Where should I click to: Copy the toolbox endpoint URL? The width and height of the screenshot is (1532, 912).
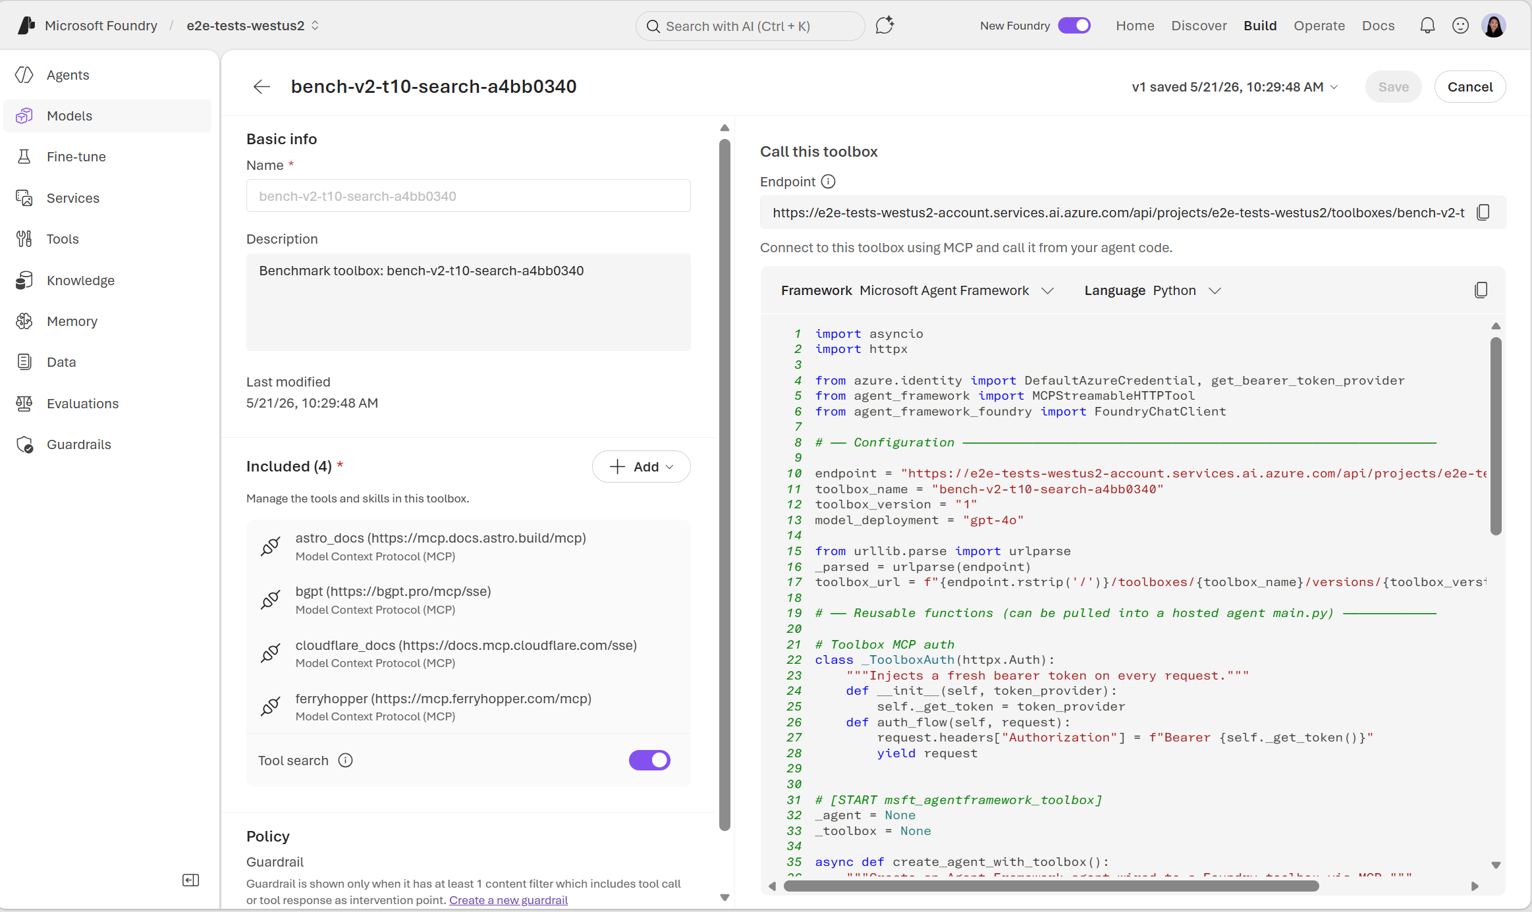tap(1483, 212)
